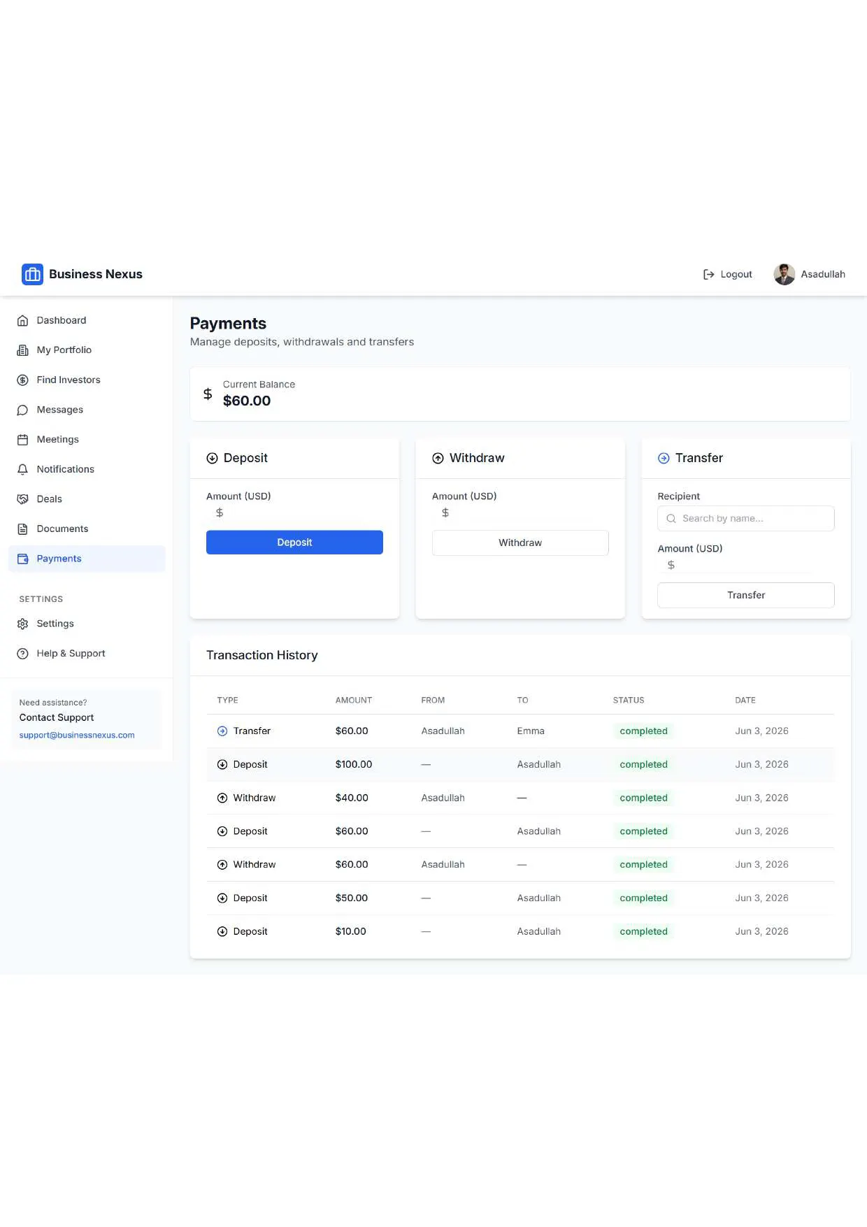Click the dollar icon beside Current Balance
867x1227 pixels.
tap(208, 394)
